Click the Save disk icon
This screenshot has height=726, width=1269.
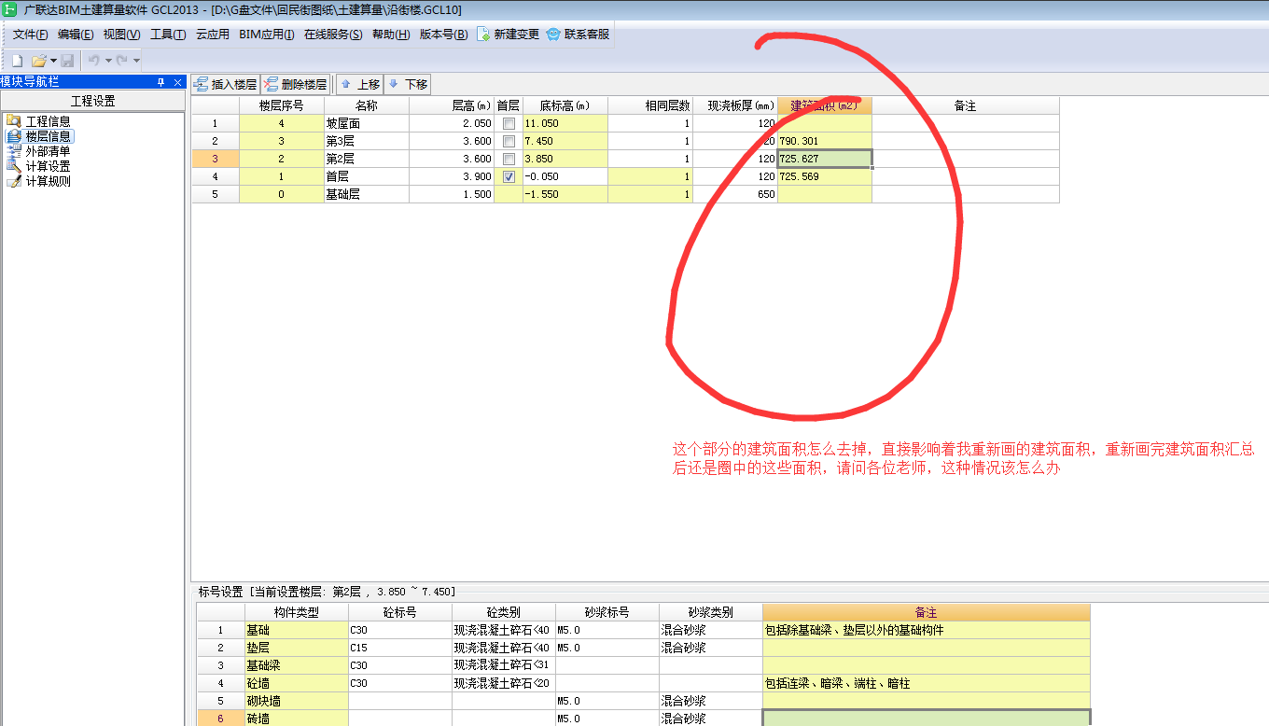tap(67, 61)
